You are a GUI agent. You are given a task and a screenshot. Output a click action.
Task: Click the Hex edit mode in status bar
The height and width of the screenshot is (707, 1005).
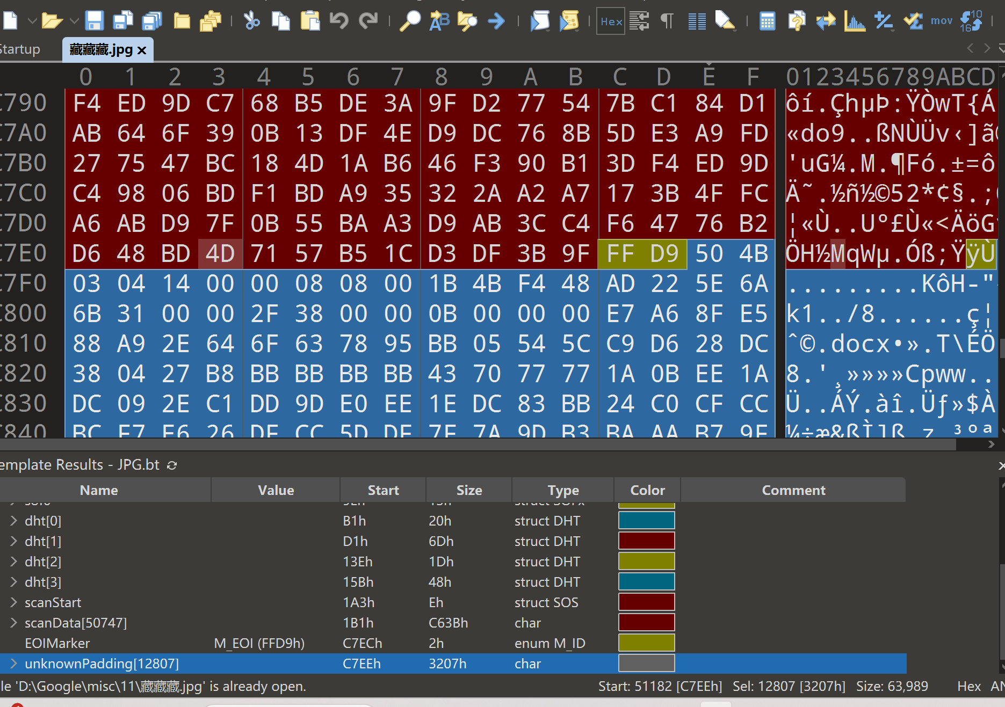coord(969,687)
